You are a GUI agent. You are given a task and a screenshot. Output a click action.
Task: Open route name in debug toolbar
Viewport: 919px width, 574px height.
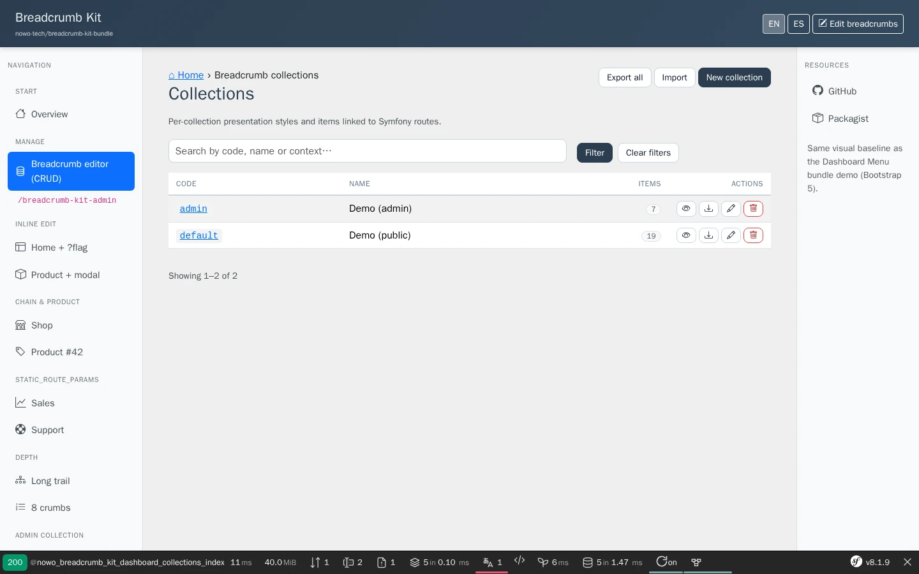coord(127,563)
